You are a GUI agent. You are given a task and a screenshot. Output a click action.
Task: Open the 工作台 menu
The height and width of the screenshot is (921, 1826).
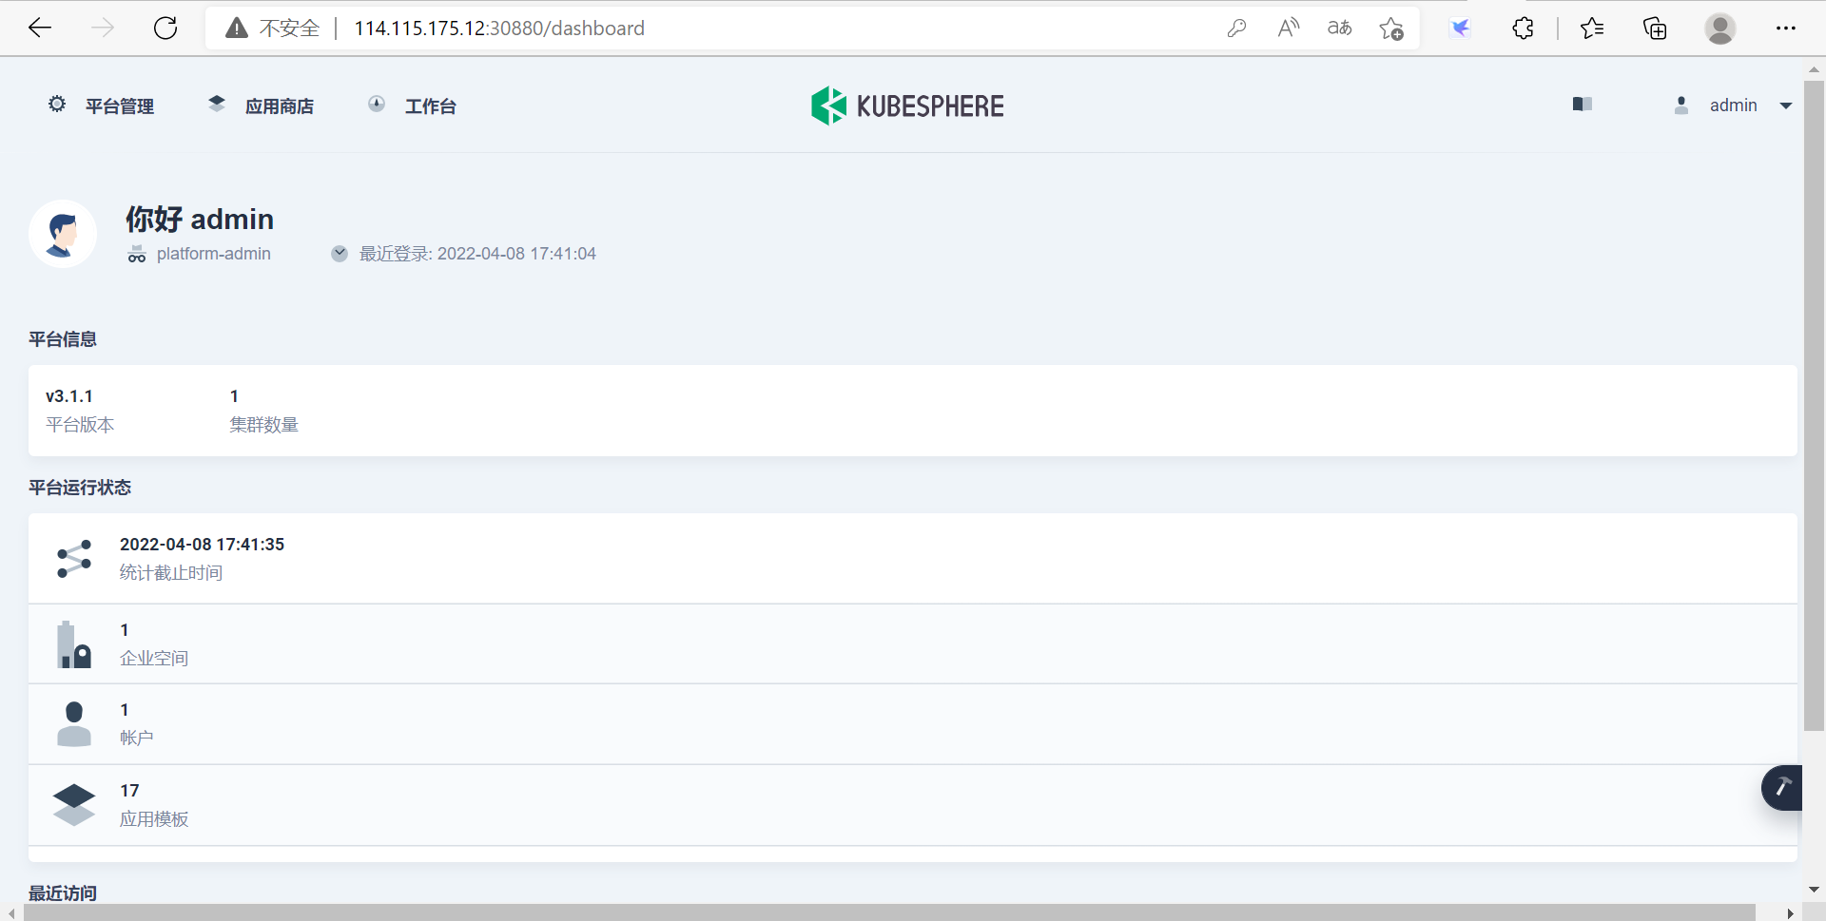click(431, 106)
